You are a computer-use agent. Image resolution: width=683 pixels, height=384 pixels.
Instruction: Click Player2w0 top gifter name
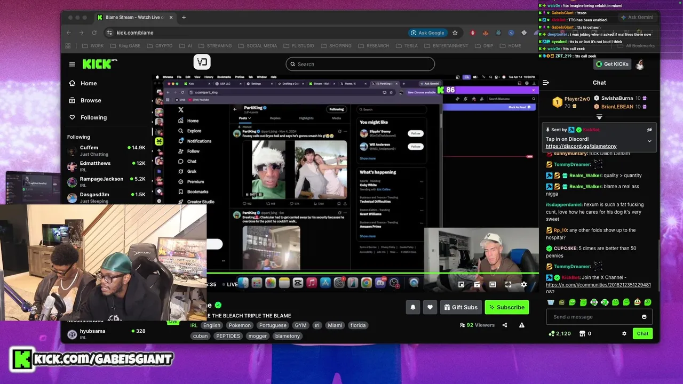click(577, 99)
